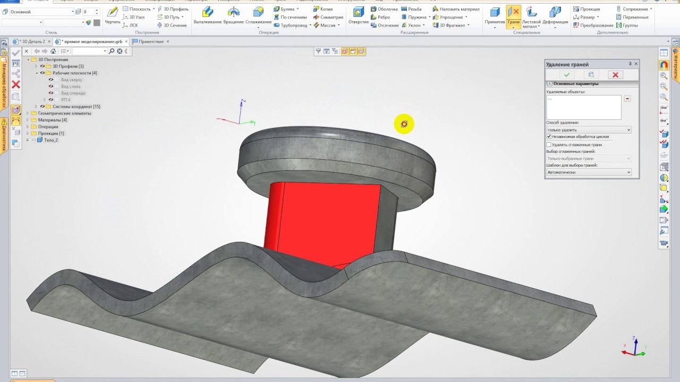
Task: Toggle visibility of РП 4 plane
Action: [51, 100]
